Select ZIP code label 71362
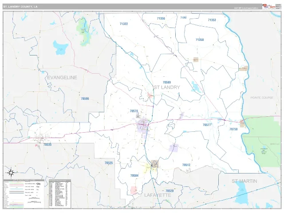This screenshot has width=284, height=213. click(183, 18)
